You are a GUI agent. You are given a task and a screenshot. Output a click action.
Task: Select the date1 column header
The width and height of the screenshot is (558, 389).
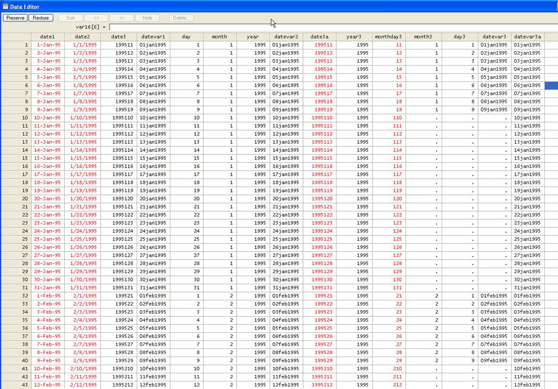(48, 37)
